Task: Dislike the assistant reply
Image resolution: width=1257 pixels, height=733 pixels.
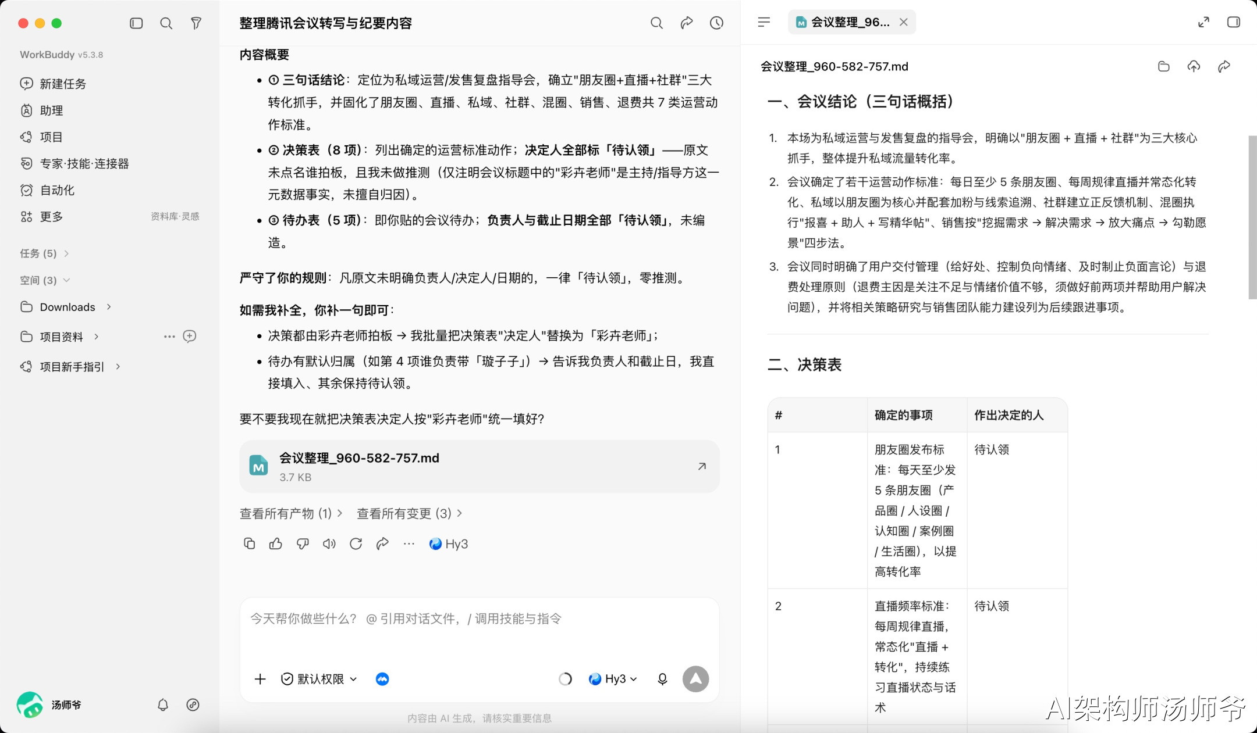Action: click(303, 544)
